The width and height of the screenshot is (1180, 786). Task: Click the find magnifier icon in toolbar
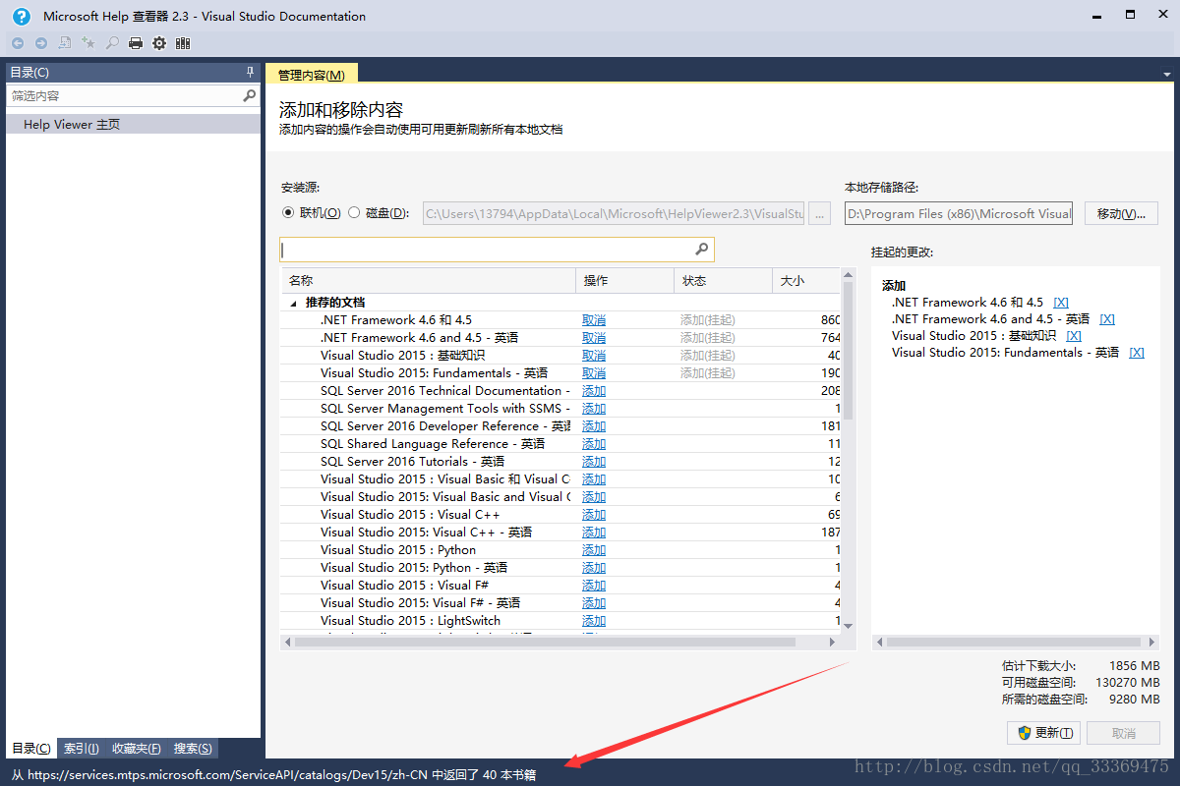pyautogui.click(x=112, y=43)
